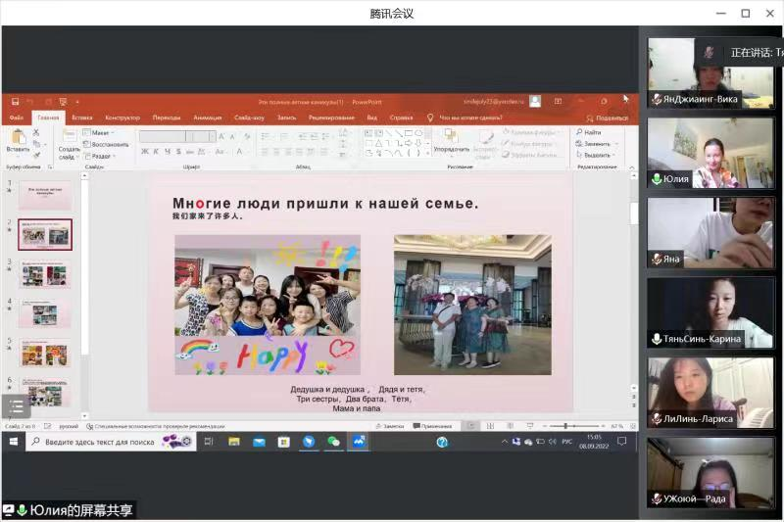Click the increase font size icon
Image resolution: width=784 pixels, height=522 pixels.
[x=221, y=136]
